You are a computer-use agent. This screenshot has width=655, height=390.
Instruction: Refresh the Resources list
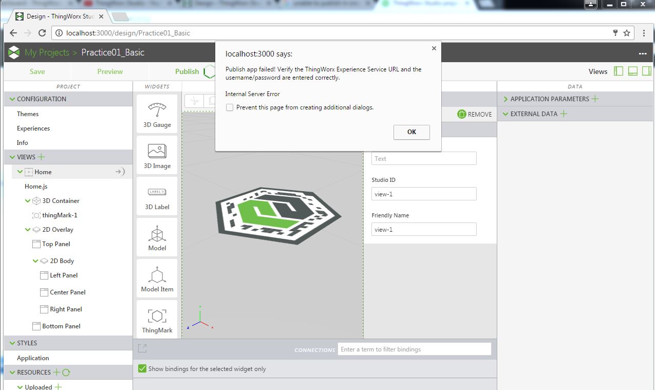pos(66,372)
